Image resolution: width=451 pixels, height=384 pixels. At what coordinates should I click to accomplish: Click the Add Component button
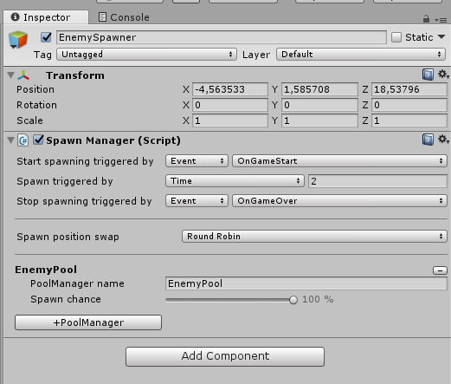pyautogui.click(x=225, y=356)
